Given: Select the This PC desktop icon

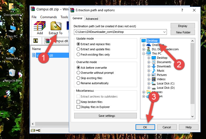Looking at the screenshot, I should tap(12, 31).
